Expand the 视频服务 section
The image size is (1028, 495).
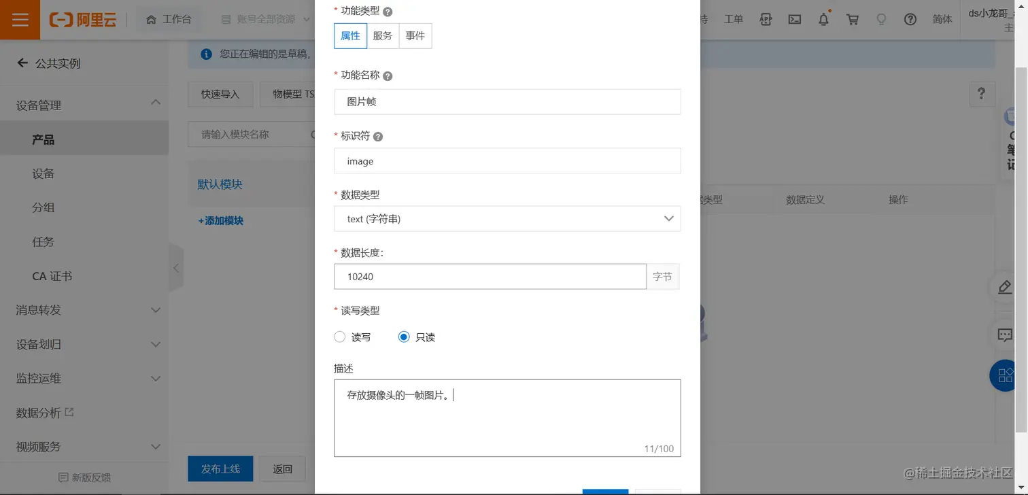point(156,447)
